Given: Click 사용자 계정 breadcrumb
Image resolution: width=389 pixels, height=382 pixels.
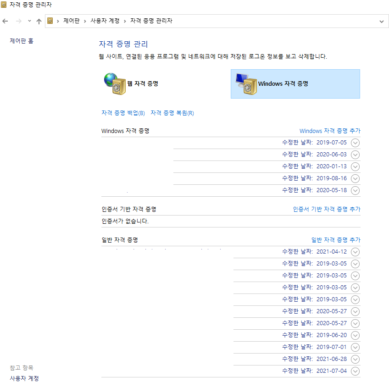Looking at the screenshot, I should 105,21.
